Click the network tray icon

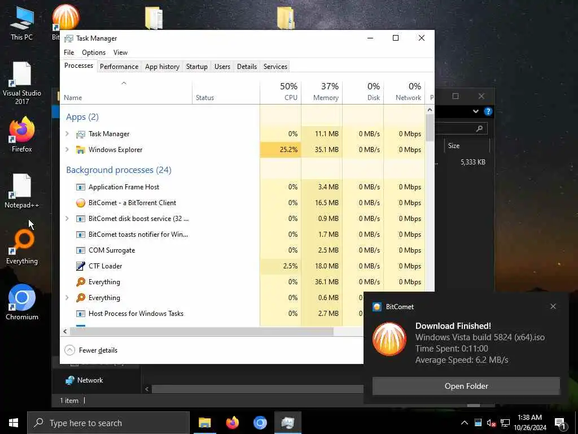click(x=505, y=423)
